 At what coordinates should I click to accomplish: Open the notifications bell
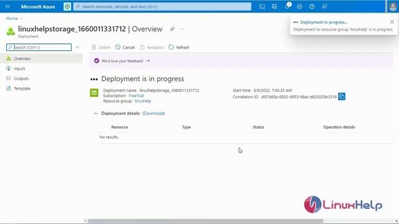[287, 6]
